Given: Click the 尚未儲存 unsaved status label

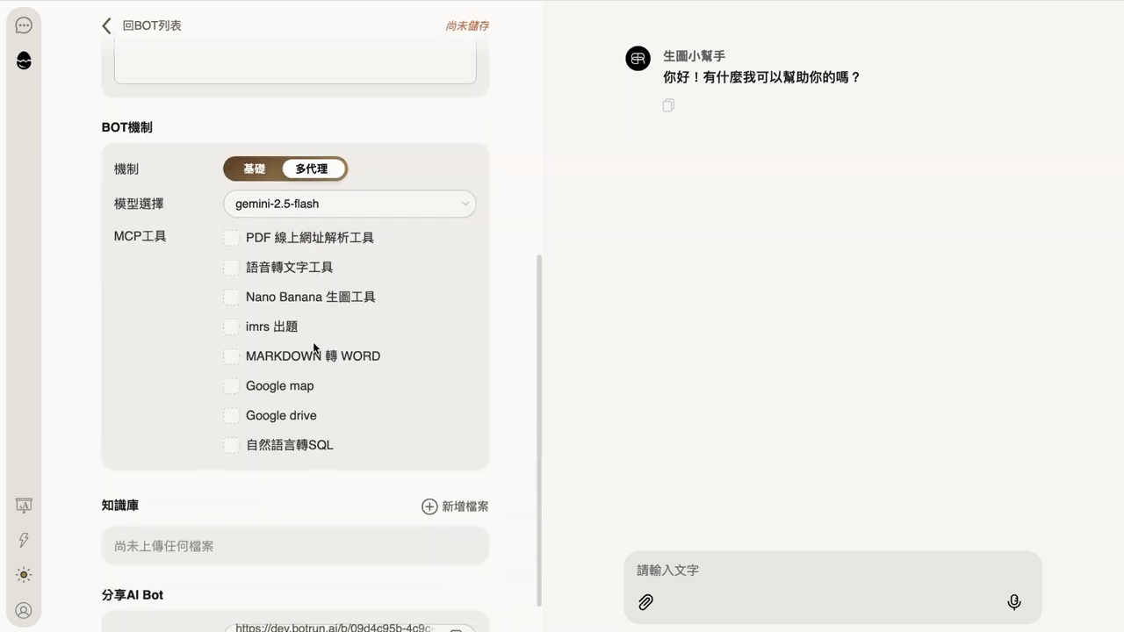Looking at the screenshot, I should pyautogui.click(x=467, y=26).
